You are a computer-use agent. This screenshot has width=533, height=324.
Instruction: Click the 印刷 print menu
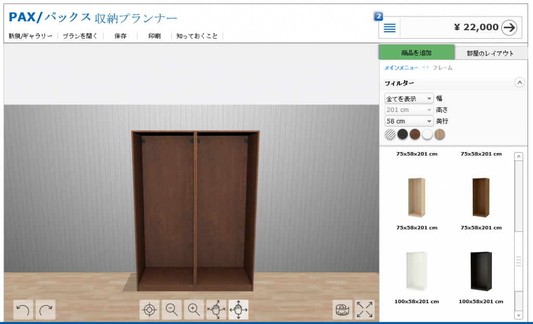pos(154,36)
